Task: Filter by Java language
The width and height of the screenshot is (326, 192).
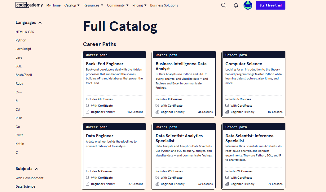Action: [19, 58]
